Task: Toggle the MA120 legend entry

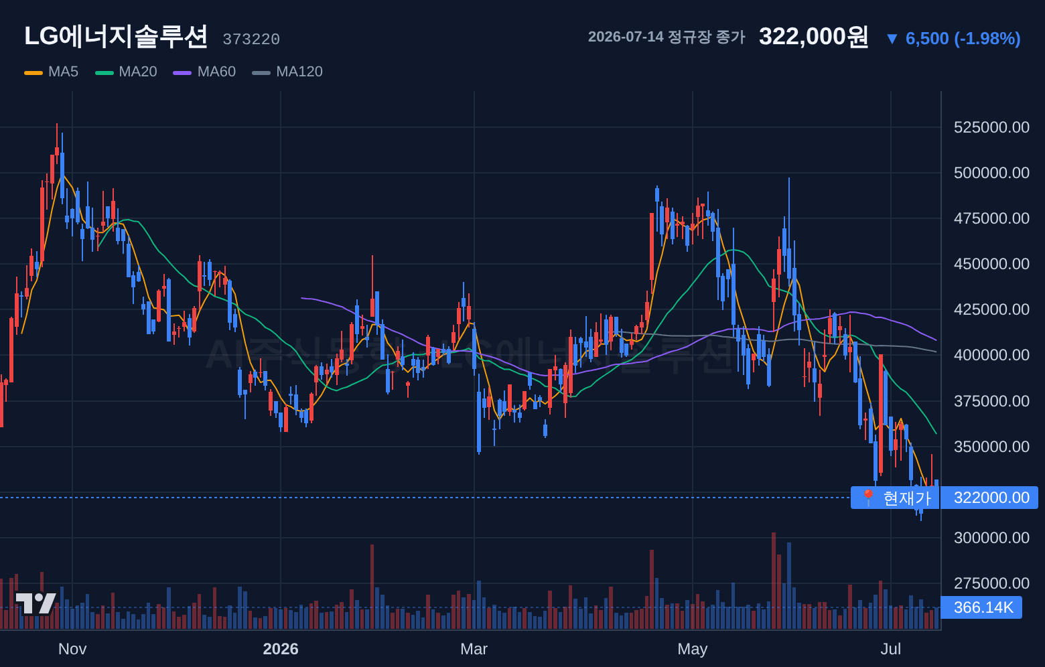Action: click(287, 72)
